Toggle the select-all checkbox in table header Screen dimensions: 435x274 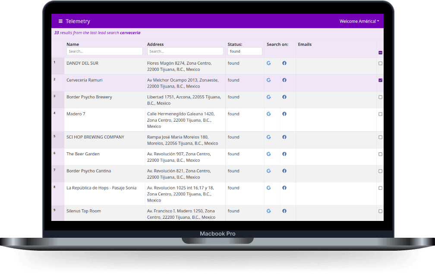[380, 53]
